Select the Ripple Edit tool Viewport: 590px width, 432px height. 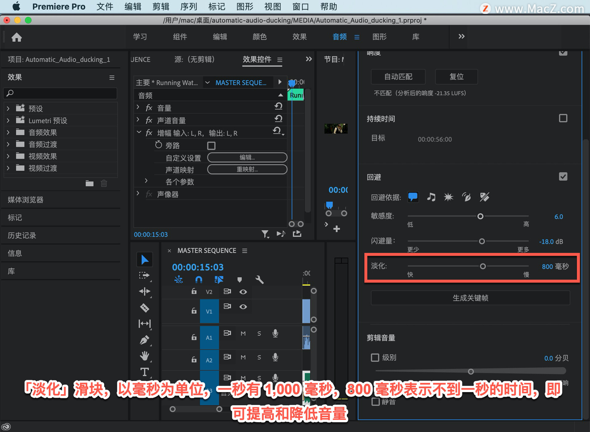point(144,291)
